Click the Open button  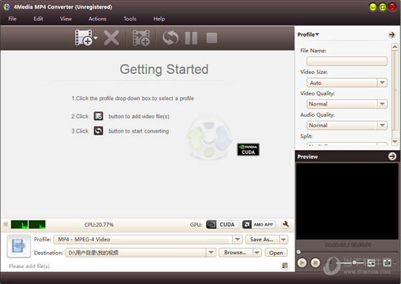click(276, 253)
